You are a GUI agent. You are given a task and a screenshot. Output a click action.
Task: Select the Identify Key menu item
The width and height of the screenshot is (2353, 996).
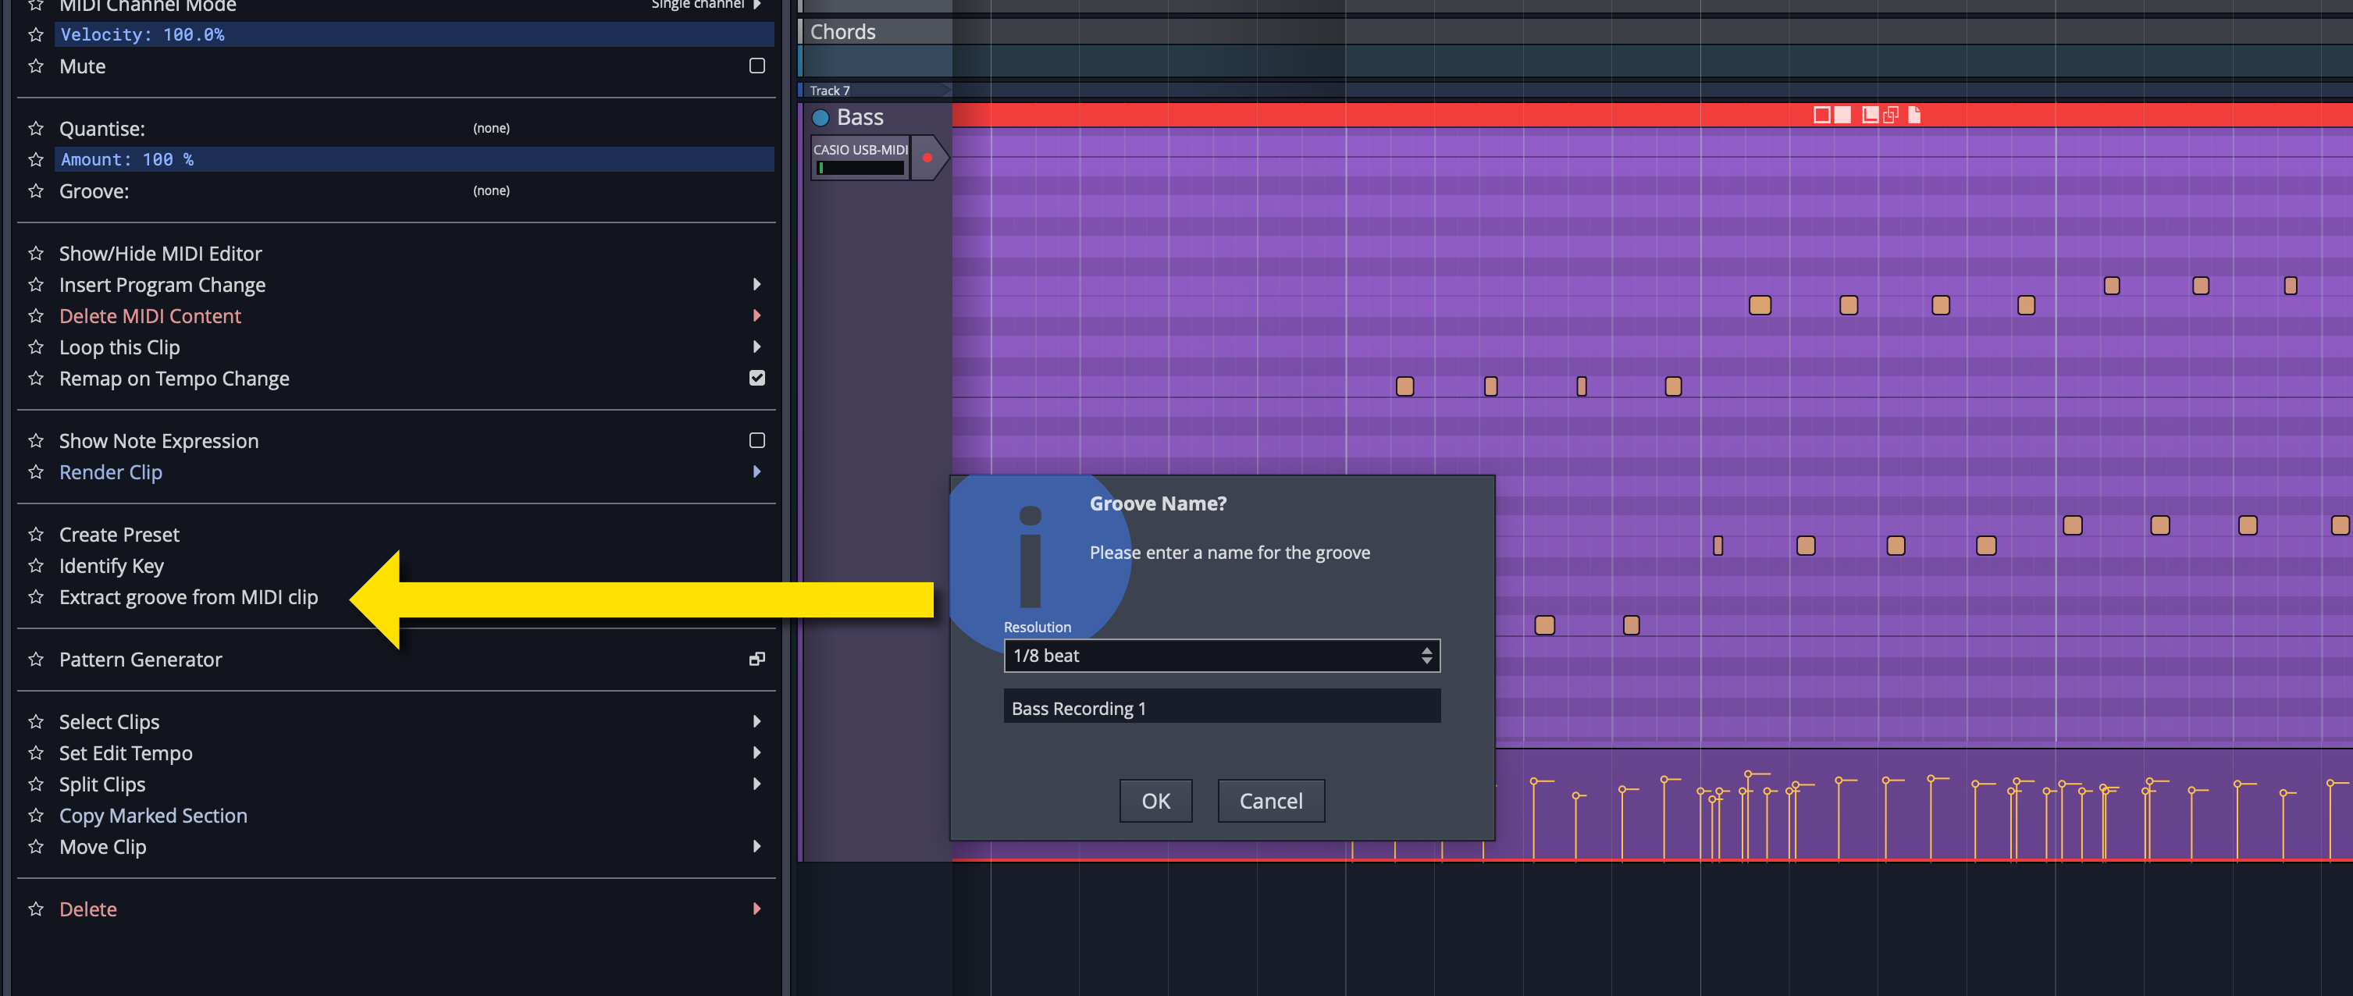[x=112, y=565]
